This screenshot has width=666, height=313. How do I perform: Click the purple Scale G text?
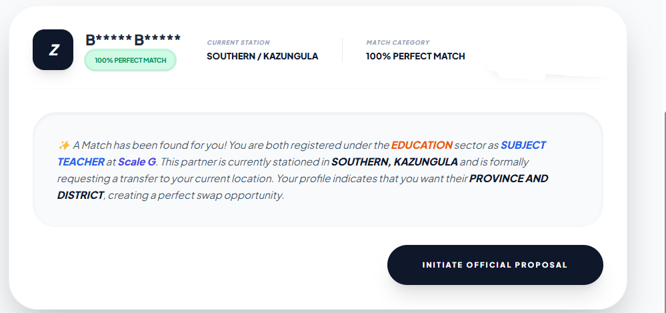pos(137,162)
